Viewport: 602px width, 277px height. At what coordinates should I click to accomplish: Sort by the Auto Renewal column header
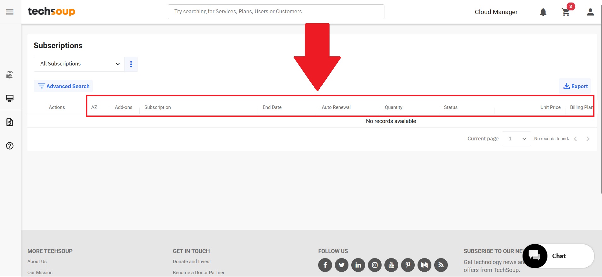point(336,107)
